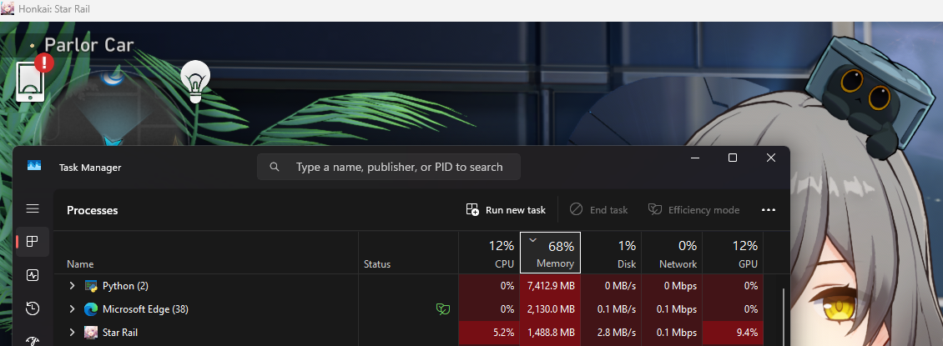Select the Python (2) row name

[x=125, y=286]
